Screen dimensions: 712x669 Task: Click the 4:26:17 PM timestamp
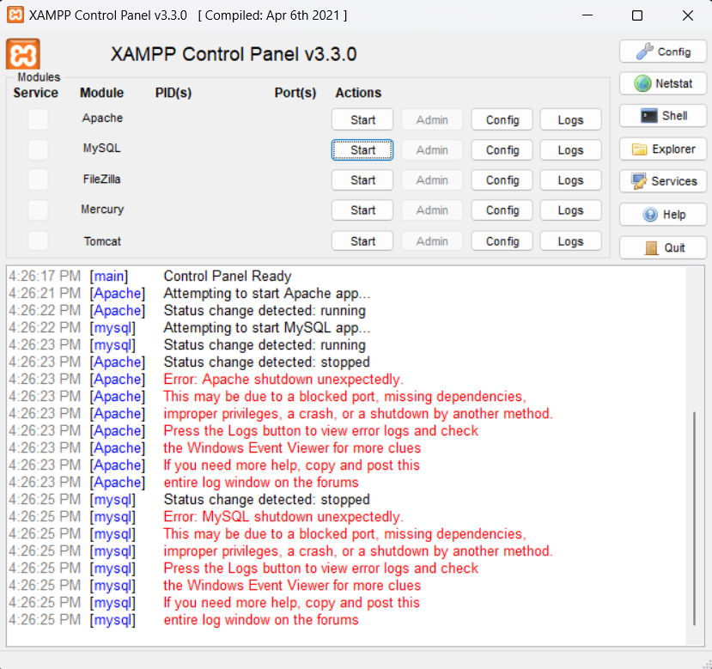coord(45,277)
